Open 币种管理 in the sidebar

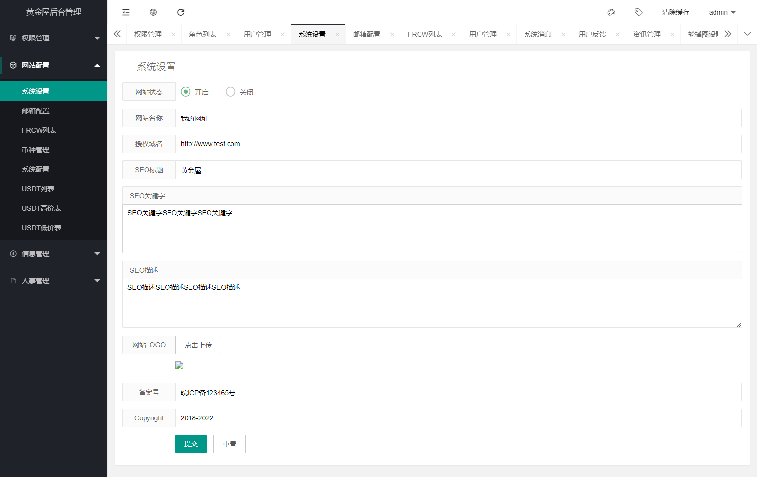coord(36,150)
